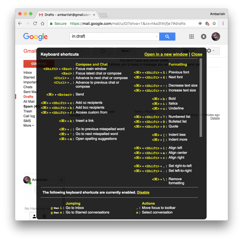
Task: Go back using the browser back arrow
Action: (x=20, y=23)
